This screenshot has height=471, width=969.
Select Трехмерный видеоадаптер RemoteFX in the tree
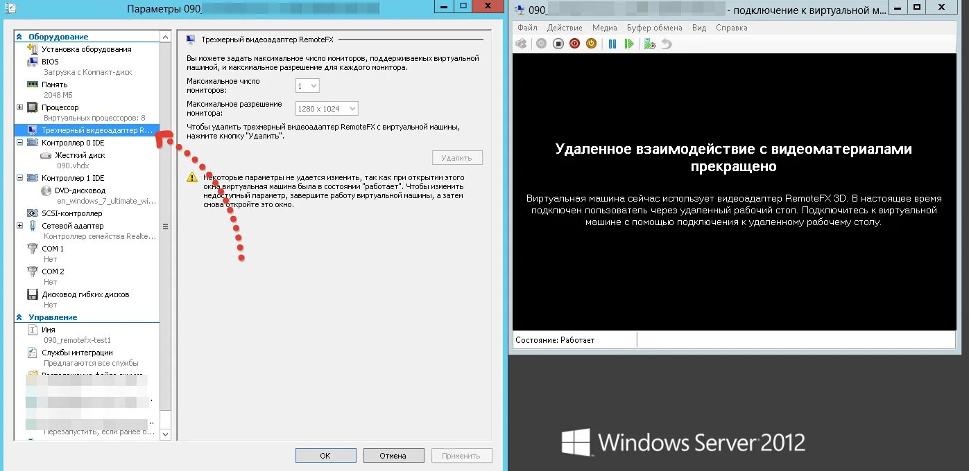87,130
